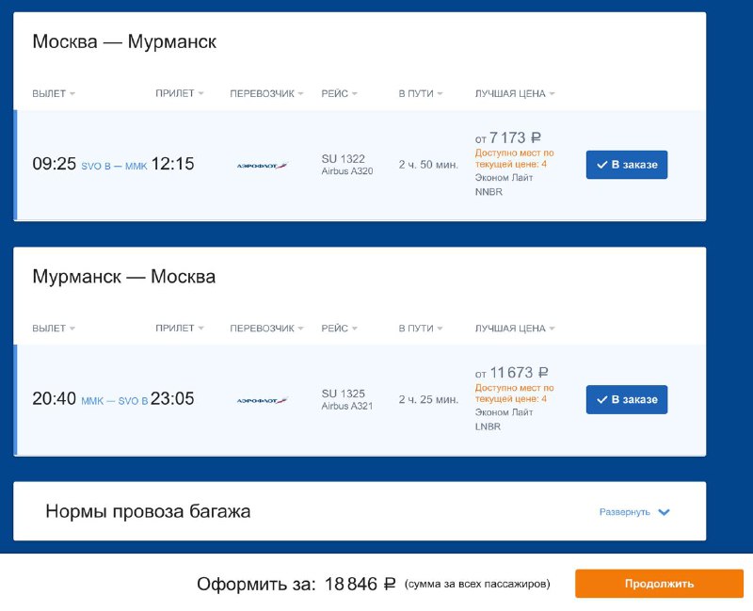Screen dimensions: 753x611
Task: Toggle 'В заказе' for flight SU 1322
Action: tap(627, 165)
